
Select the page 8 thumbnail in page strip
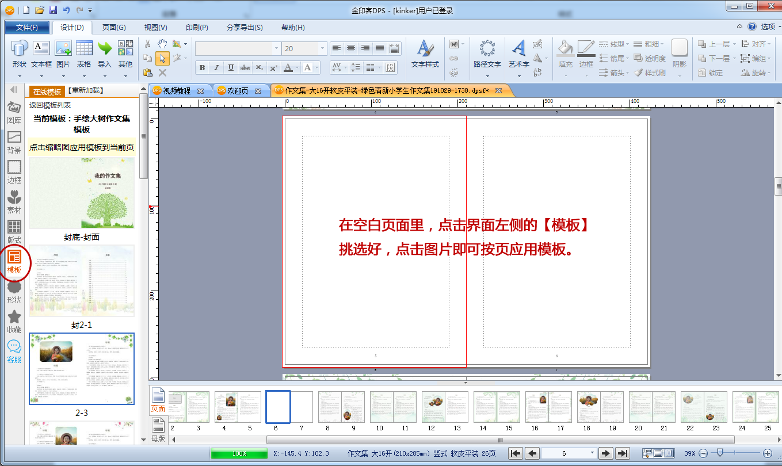tap(330, 407)
